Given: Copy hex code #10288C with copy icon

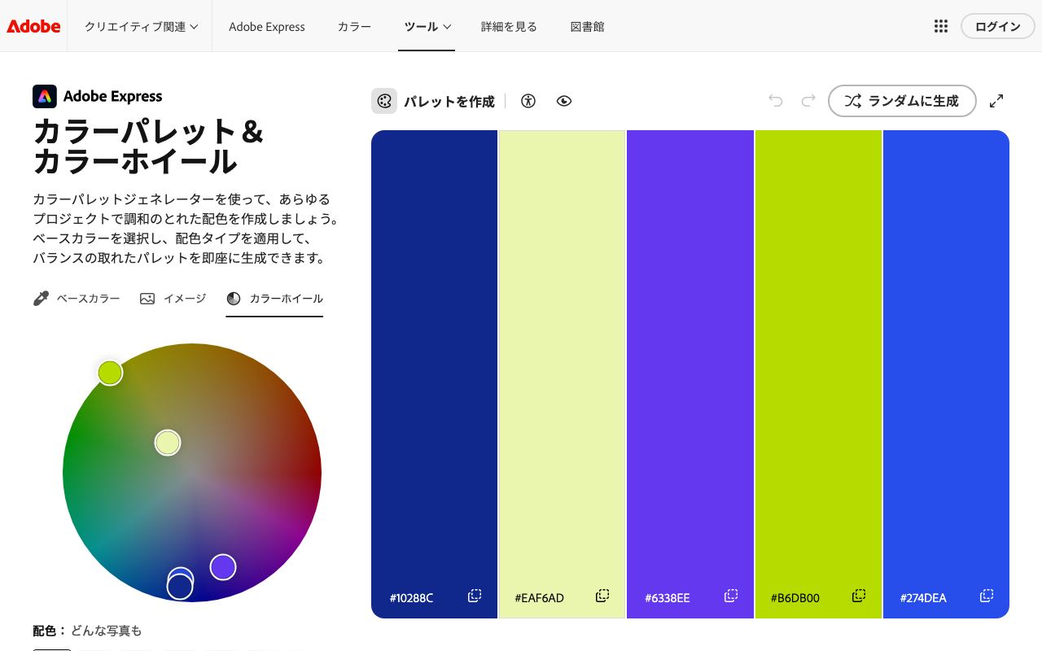Looking at the screenshot, I should [475, 596].
